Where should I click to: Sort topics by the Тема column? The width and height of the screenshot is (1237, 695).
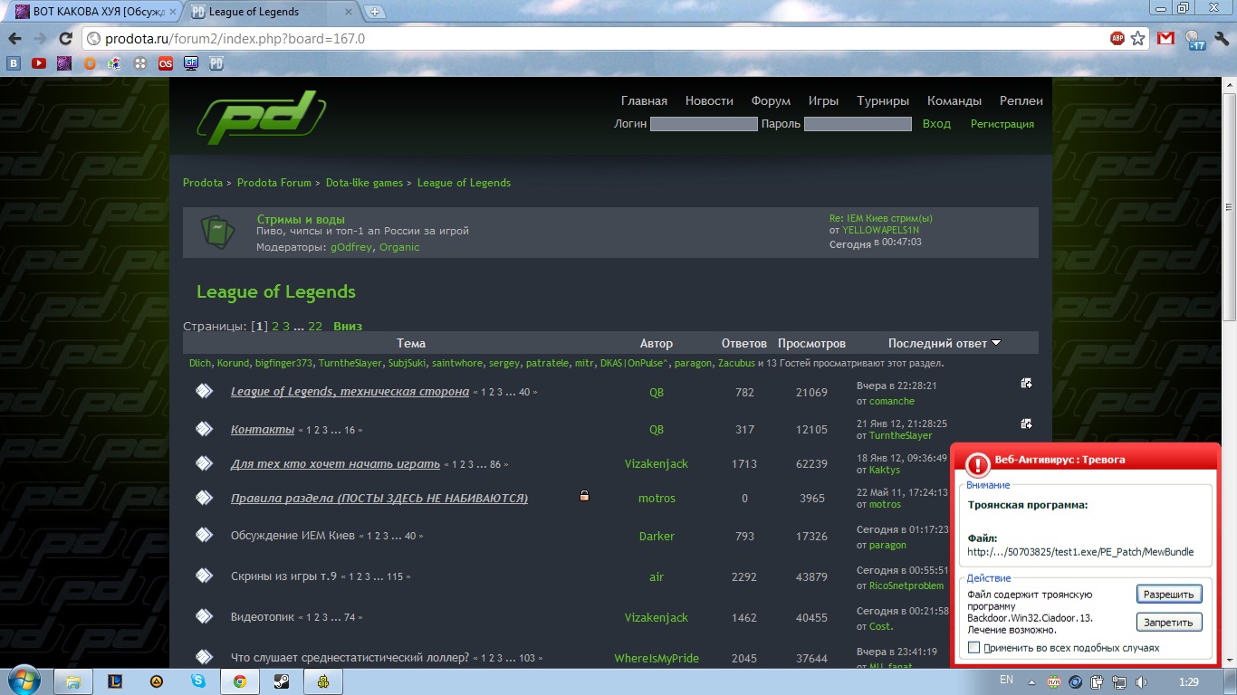(x=411, y=343)
